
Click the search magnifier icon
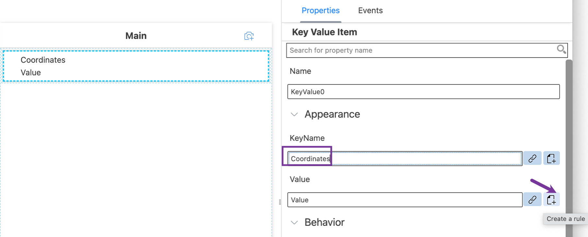coord(561,50)
